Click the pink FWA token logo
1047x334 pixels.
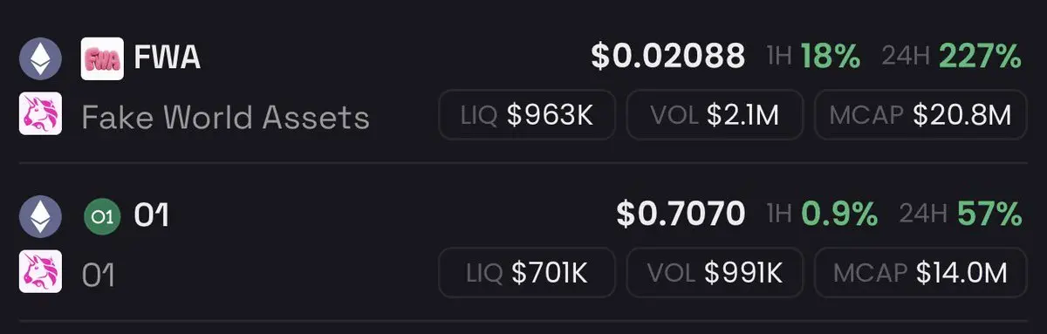(102, 59)
